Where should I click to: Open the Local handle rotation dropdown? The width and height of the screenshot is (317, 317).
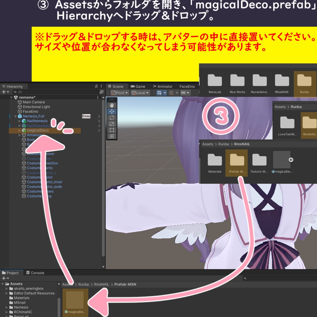coord(140,93)
